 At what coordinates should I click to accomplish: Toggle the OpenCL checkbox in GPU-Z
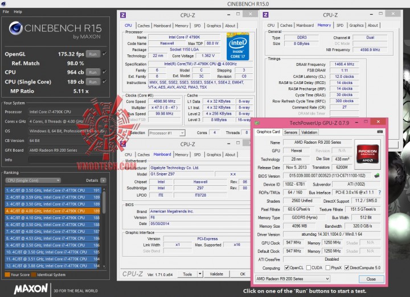[x=287, y=267]
